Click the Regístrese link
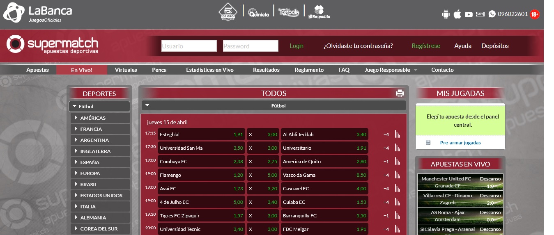 (426, 46)
